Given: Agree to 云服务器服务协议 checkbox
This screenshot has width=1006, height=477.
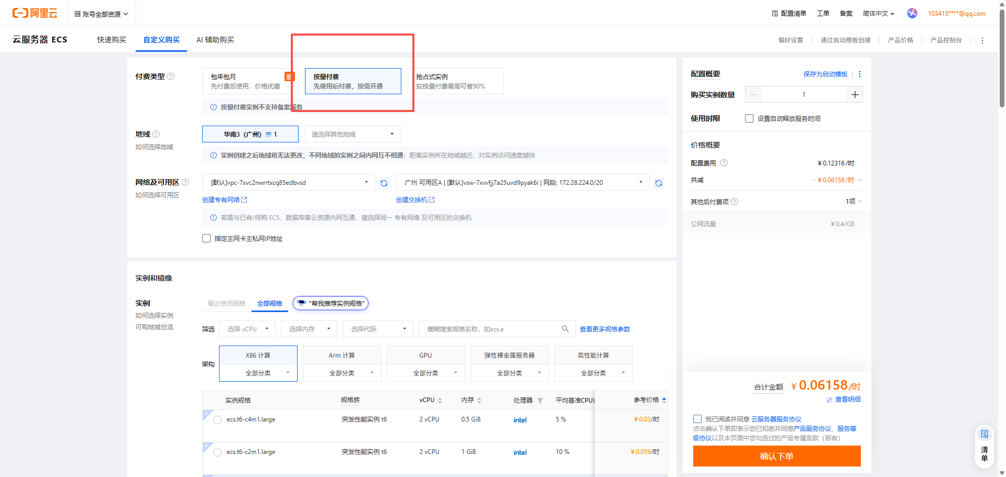Looking at the screenshot, I should [x=697, y=419].
